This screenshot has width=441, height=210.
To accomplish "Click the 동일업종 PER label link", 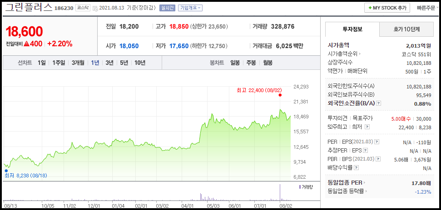I will coord(345,183).
